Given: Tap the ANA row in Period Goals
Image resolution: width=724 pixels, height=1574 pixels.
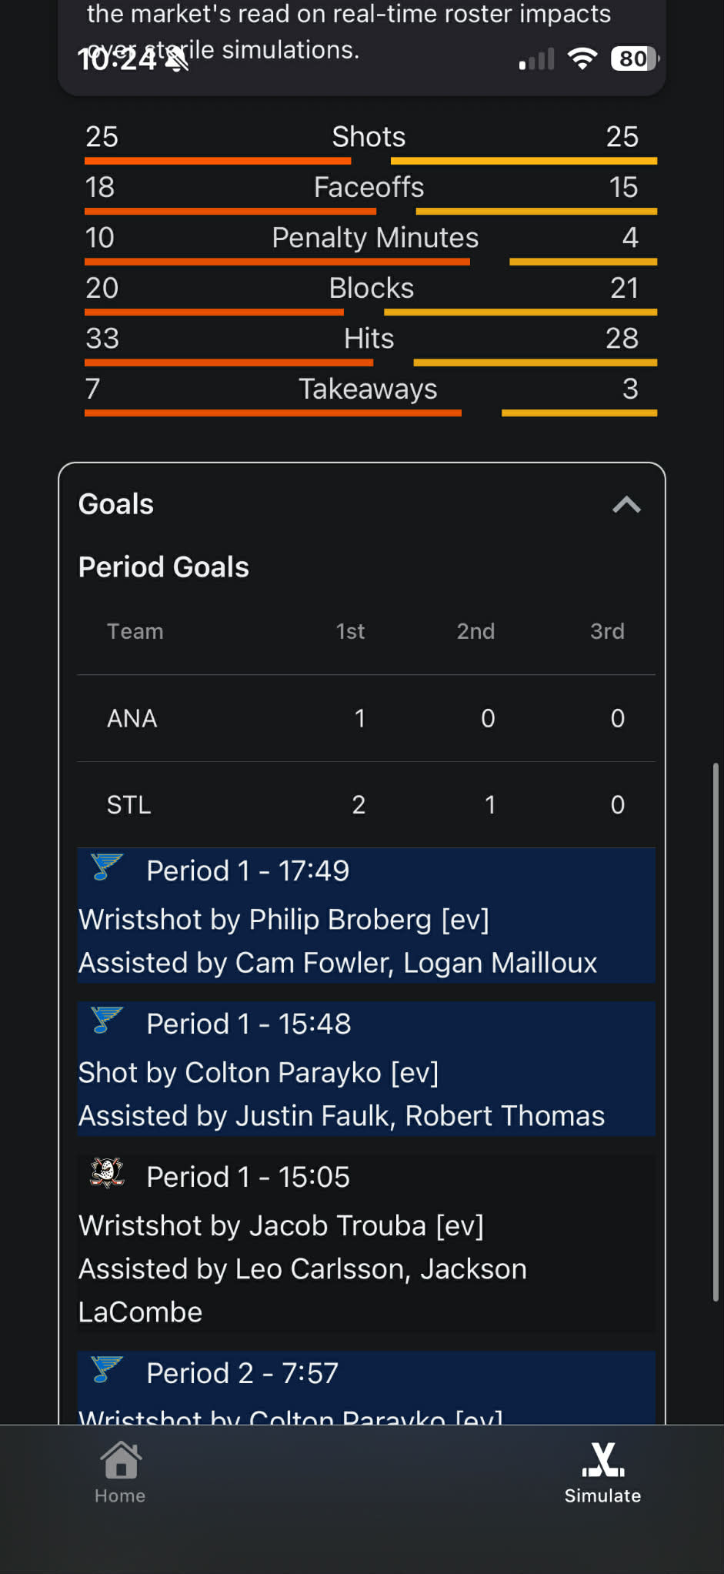Looking at the screenshot, I should click(365, 718).
